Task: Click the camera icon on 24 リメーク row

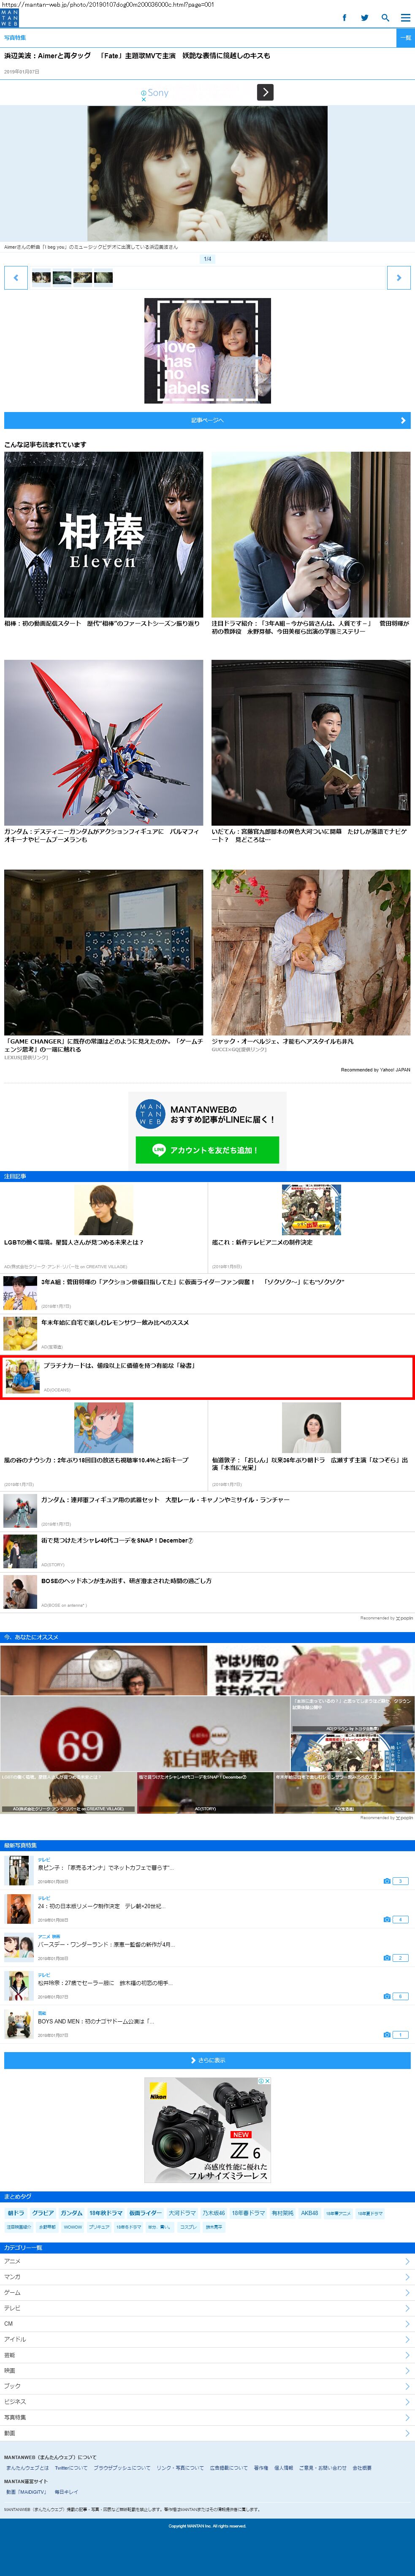Action: [387, 1919]
